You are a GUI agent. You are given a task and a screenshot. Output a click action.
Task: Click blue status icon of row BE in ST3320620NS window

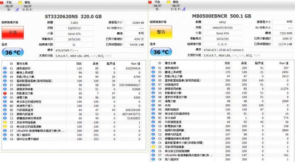5,110
